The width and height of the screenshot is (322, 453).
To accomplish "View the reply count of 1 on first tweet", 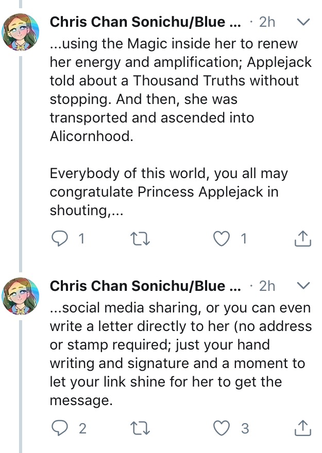I will tap(81, 239).
